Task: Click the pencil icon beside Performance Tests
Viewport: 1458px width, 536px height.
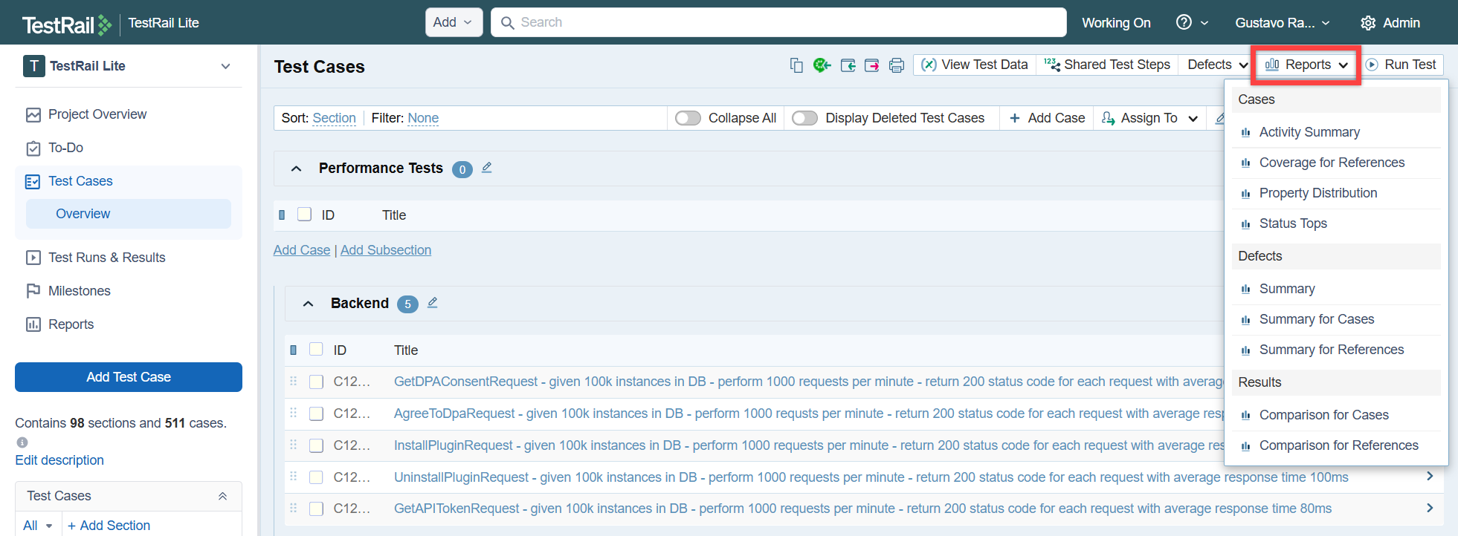Action: pos(487,168)
